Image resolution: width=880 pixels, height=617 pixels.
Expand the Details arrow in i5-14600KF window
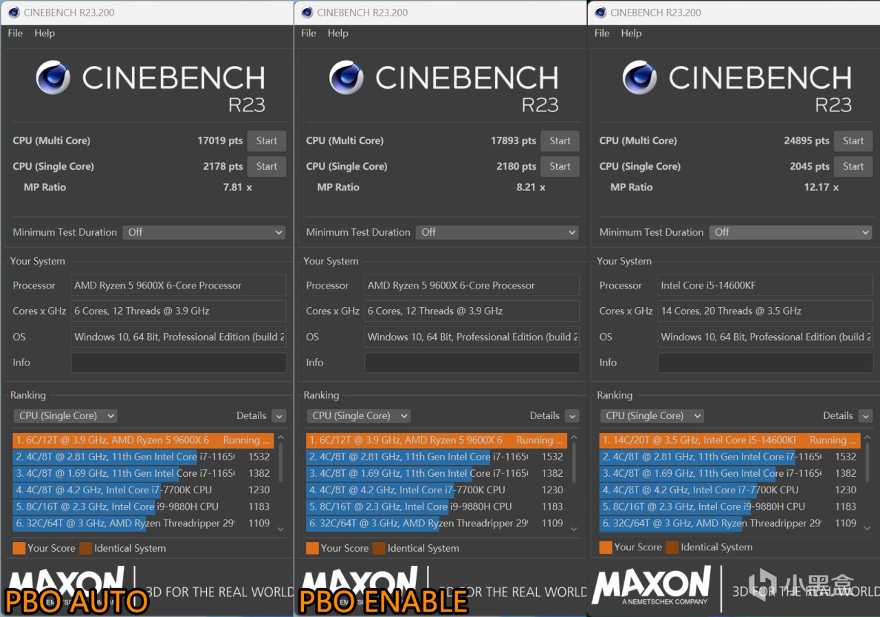(x=866, y=416)
